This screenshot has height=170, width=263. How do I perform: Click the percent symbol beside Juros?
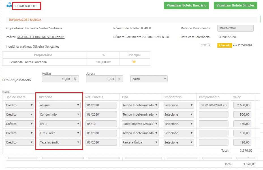(119, 79)
